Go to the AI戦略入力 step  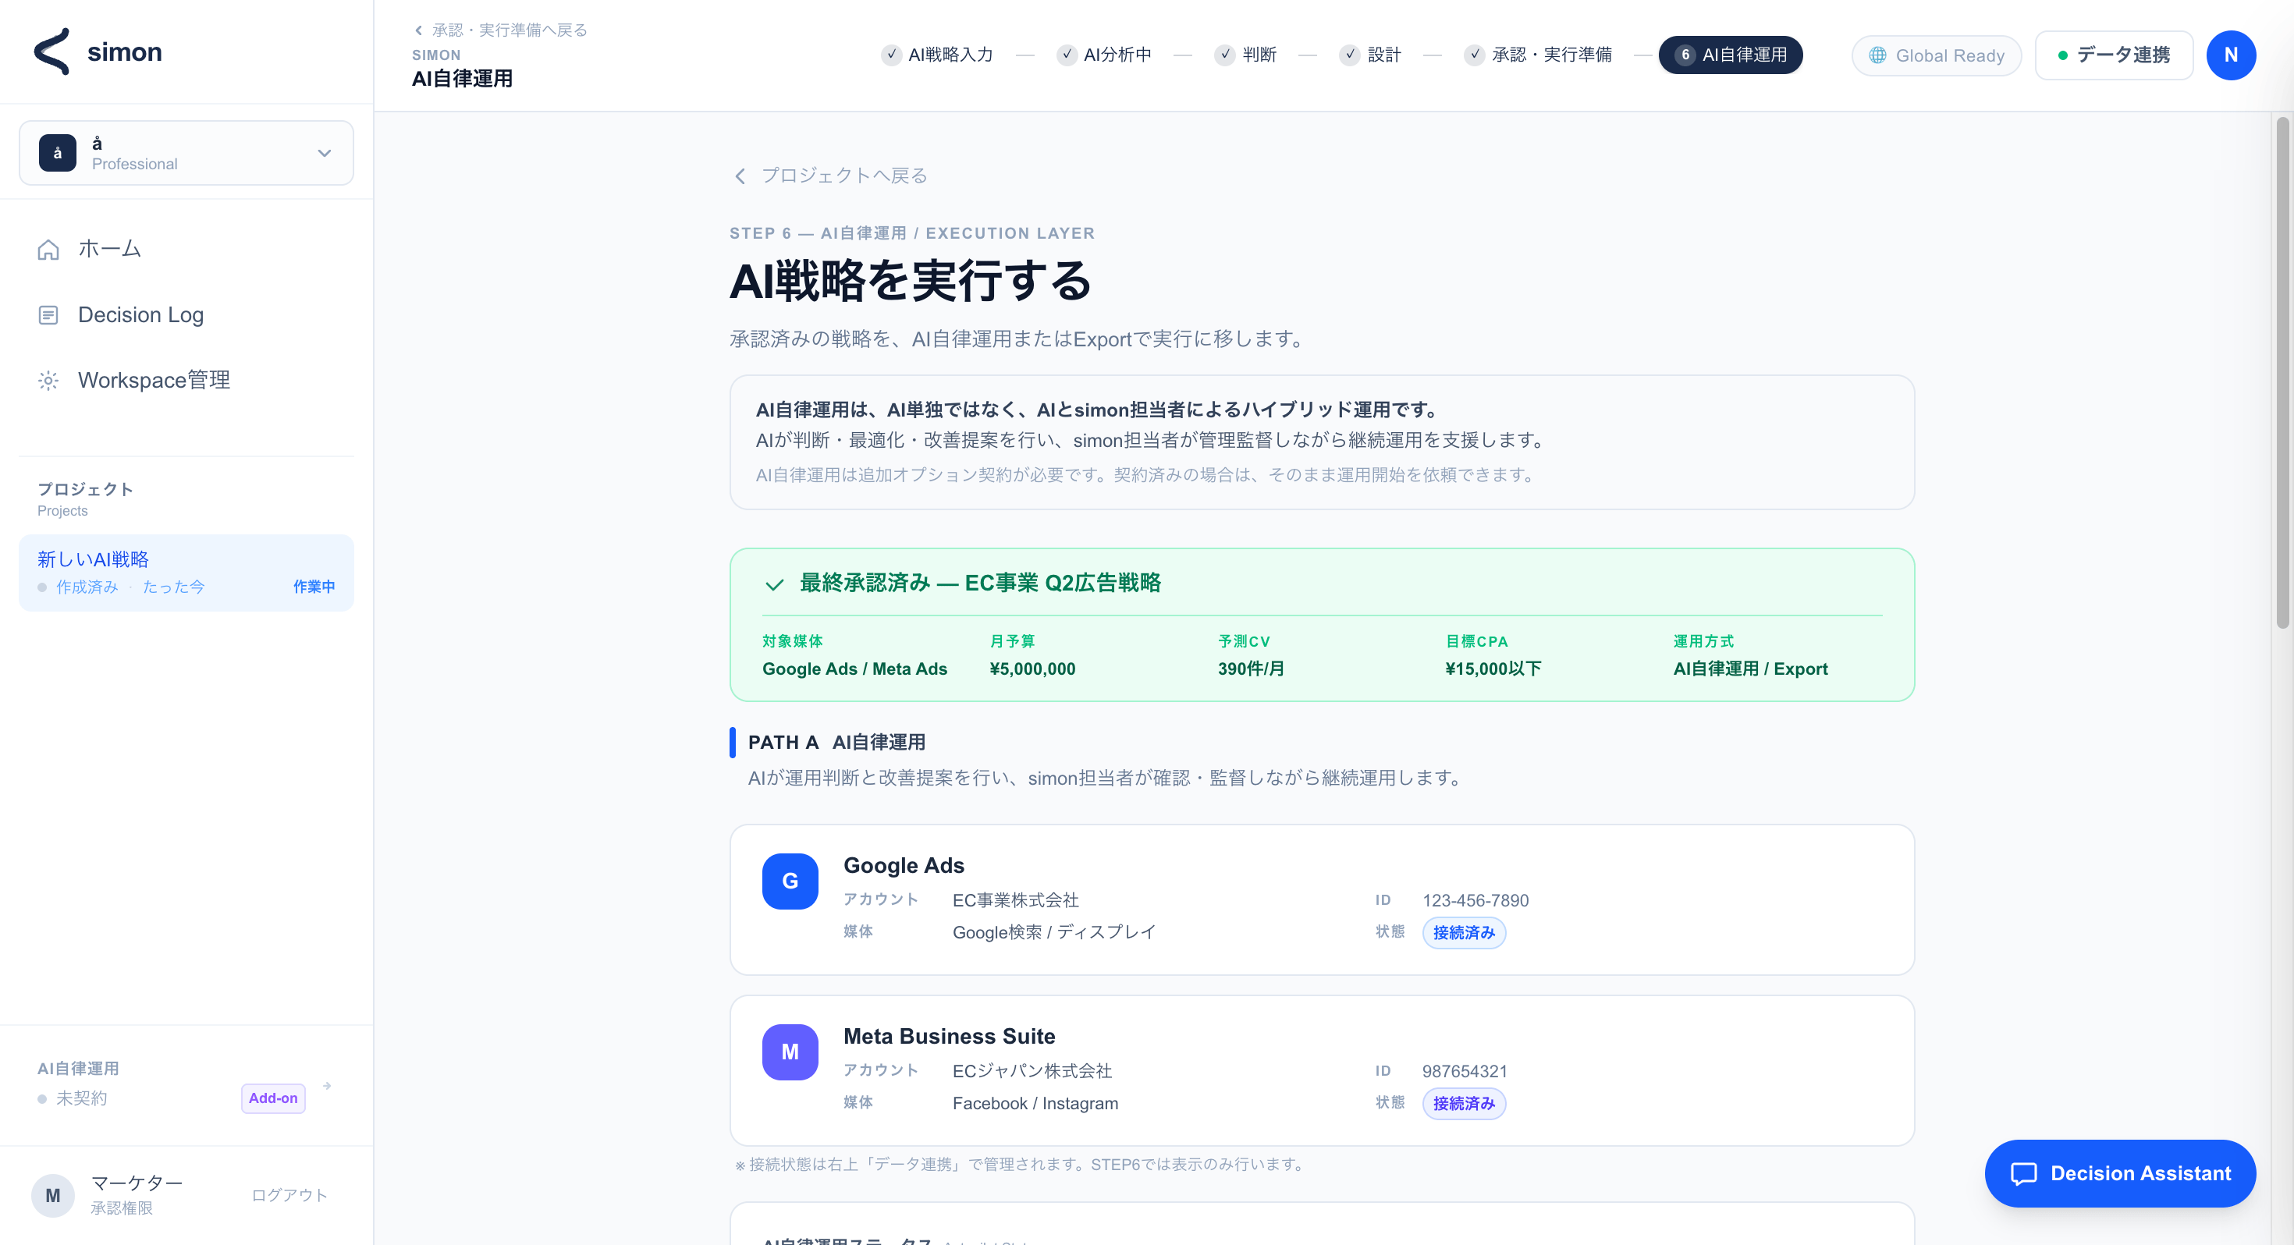coord(937,55)
